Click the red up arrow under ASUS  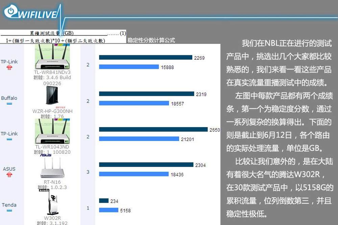pyautogui.click(x=9, y=175)
